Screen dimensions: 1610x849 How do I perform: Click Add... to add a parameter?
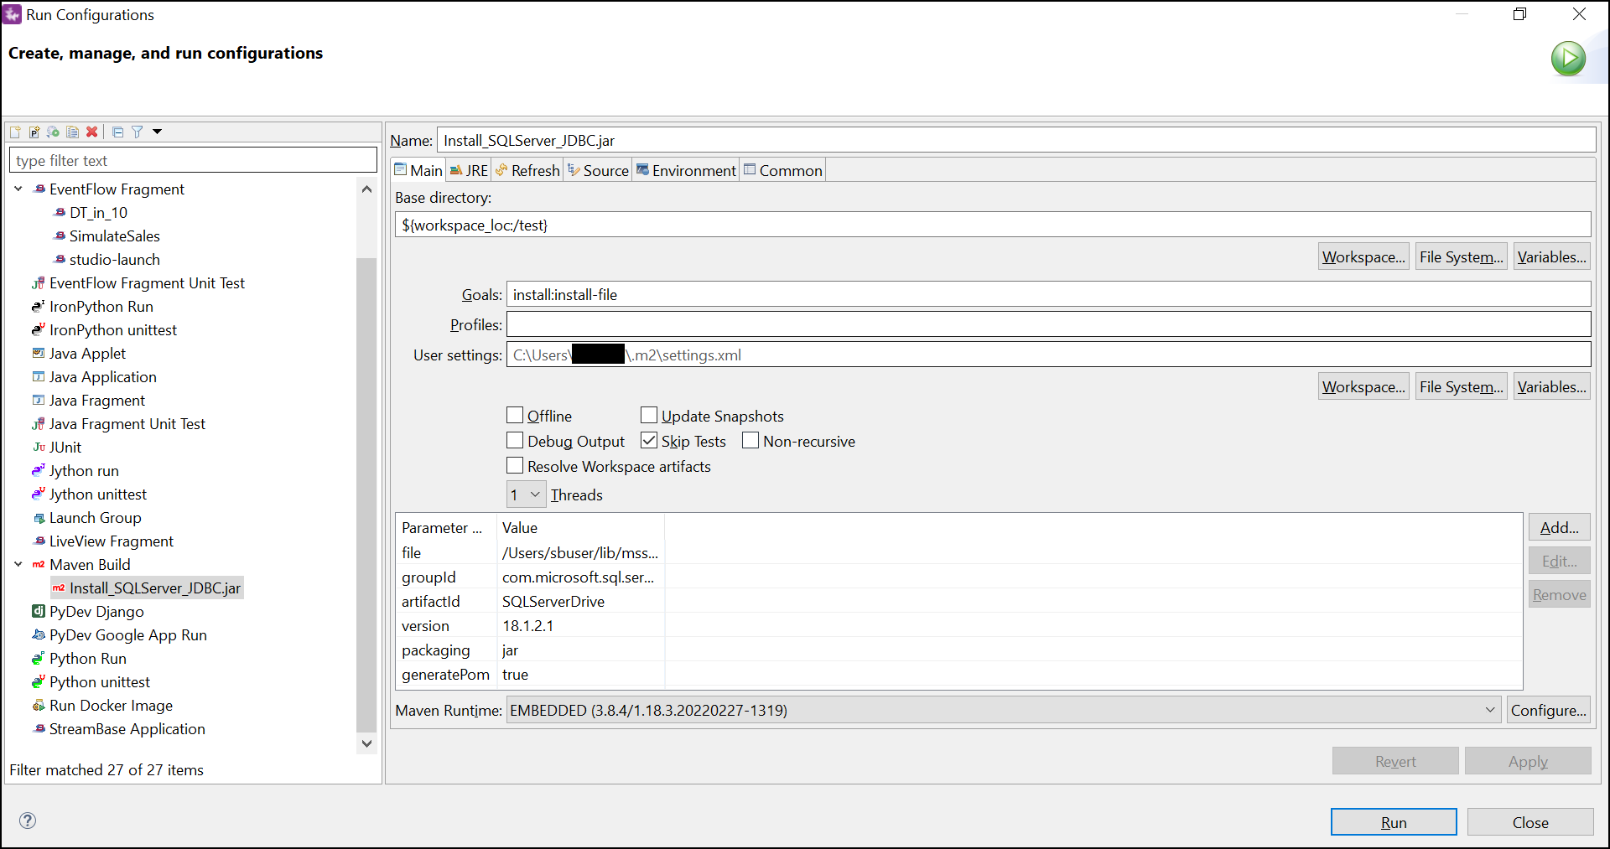coord(1560,527)
